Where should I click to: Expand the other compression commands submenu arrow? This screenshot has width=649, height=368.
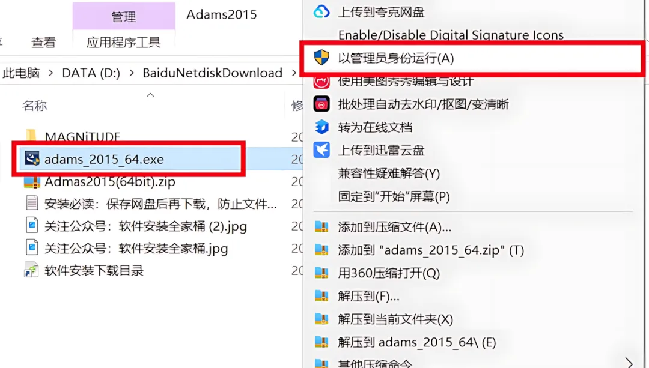click(x=629, y=363)
